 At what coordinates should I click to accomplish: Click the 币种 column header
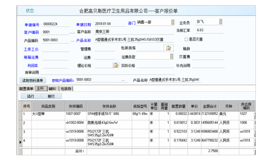click(x=229, y=106)
